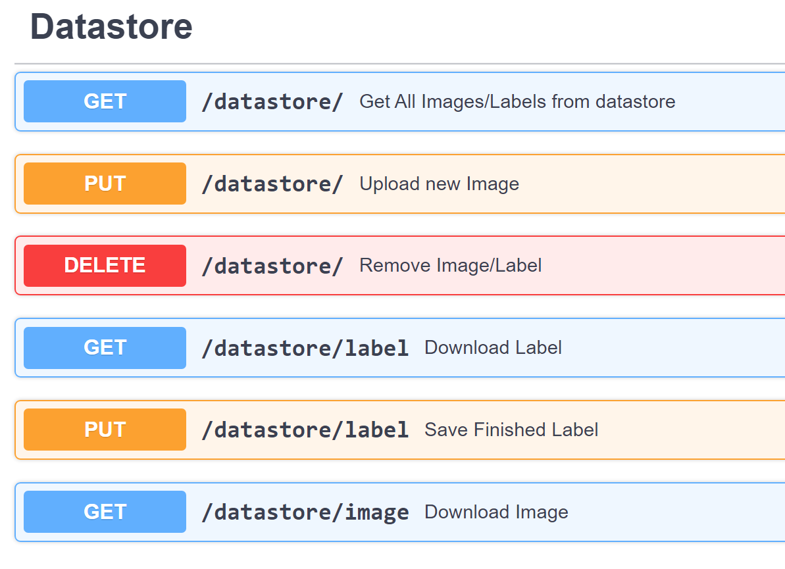Open /datastore/ path of Remove Image/Label

click(272, 266)
